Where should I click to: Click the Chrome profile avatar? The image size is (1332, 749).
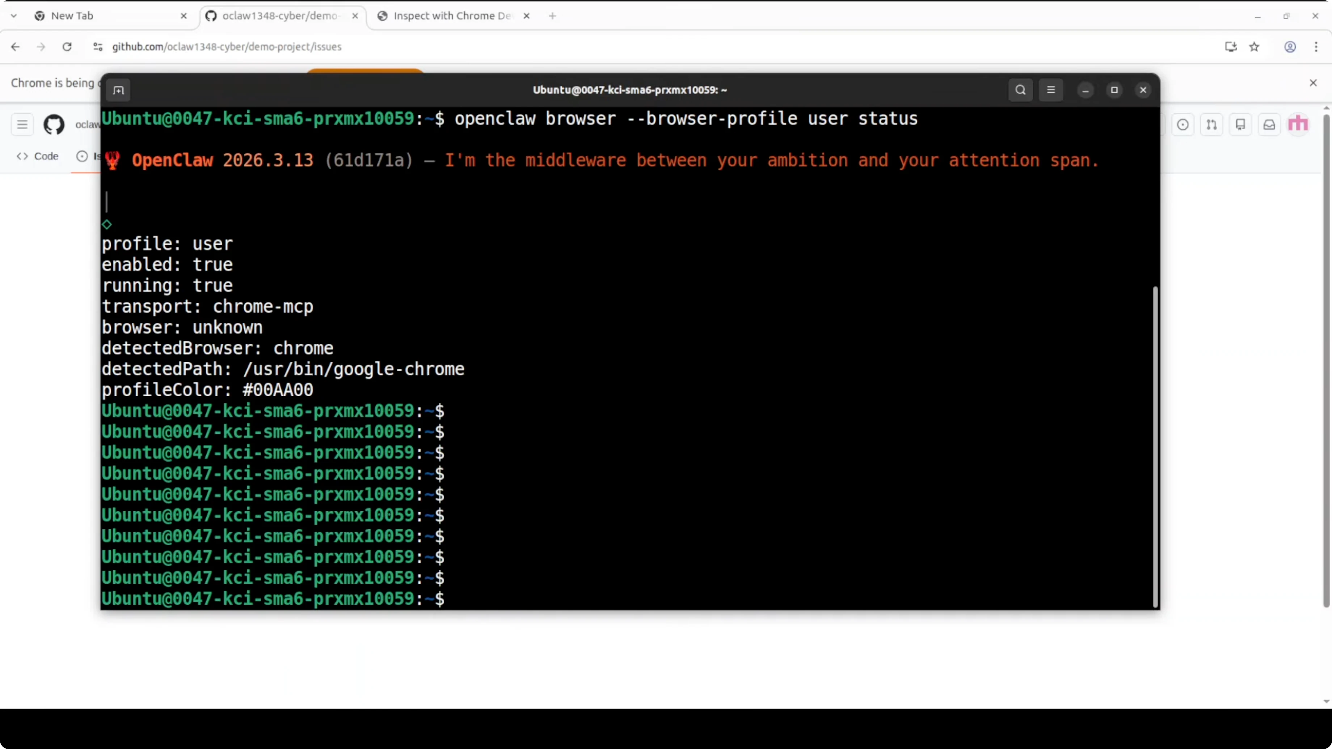1290,47
